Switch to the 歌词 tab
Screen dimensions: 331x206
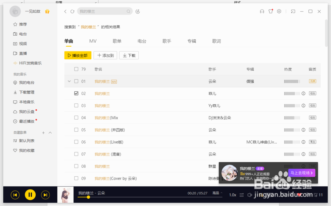point(216,41)
